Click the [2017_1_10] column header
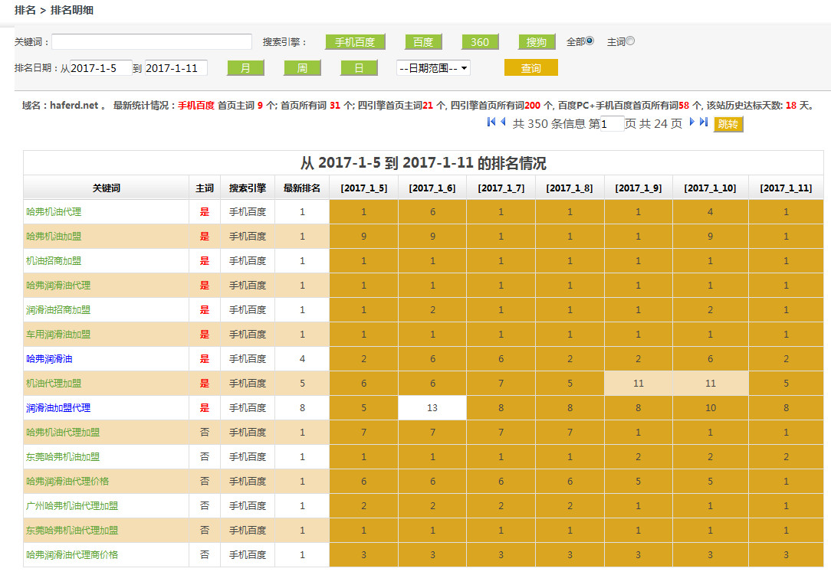Image resolution: width=831 pixels, height=575 pixels. point(710,188)
